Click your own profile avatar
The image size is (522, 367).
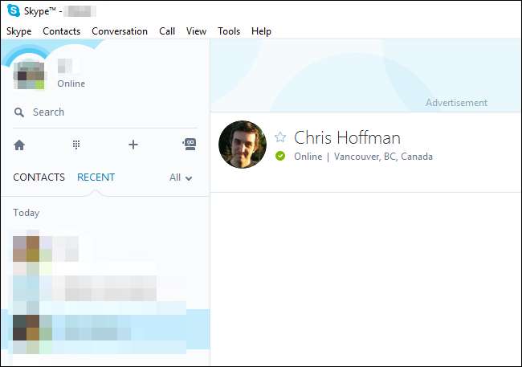(28, 74)
